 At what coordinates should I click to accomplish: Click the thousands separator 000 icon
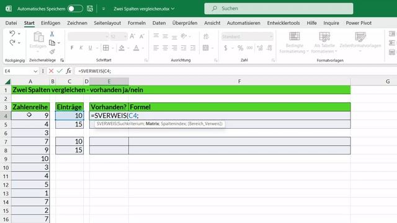[249, 48]
